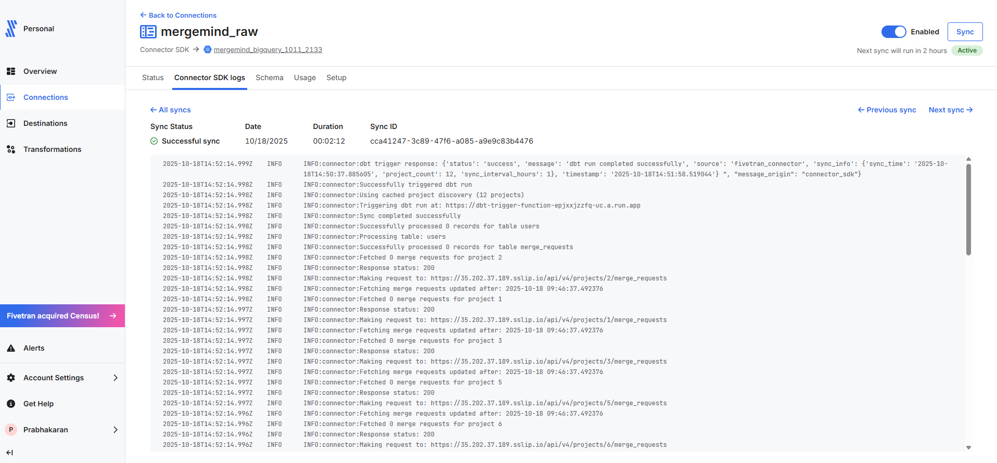
Task: Open Overview from the sidebar
Action: click(x=40, y=71)
